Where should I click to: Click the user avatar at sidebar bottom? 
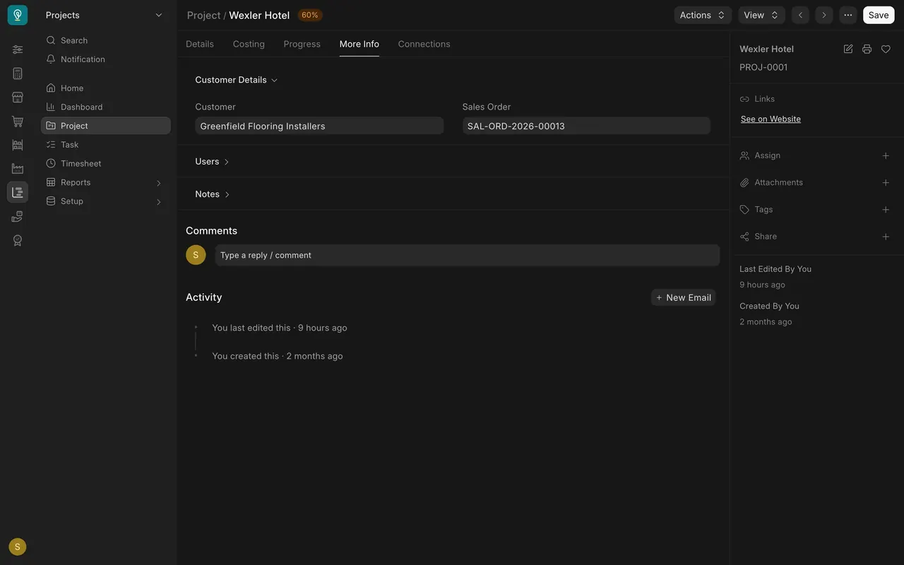18,547
